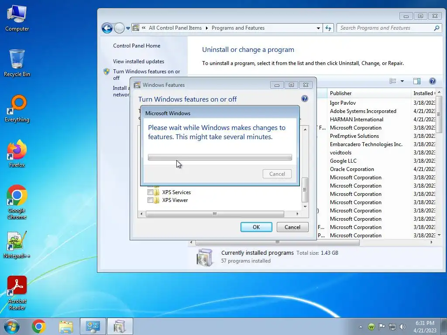The height and width of the screenshot is (335, 447).
Task: Expand the breadcrumb chevron before All Control Panel Items
Action: [x=144, y=28]
